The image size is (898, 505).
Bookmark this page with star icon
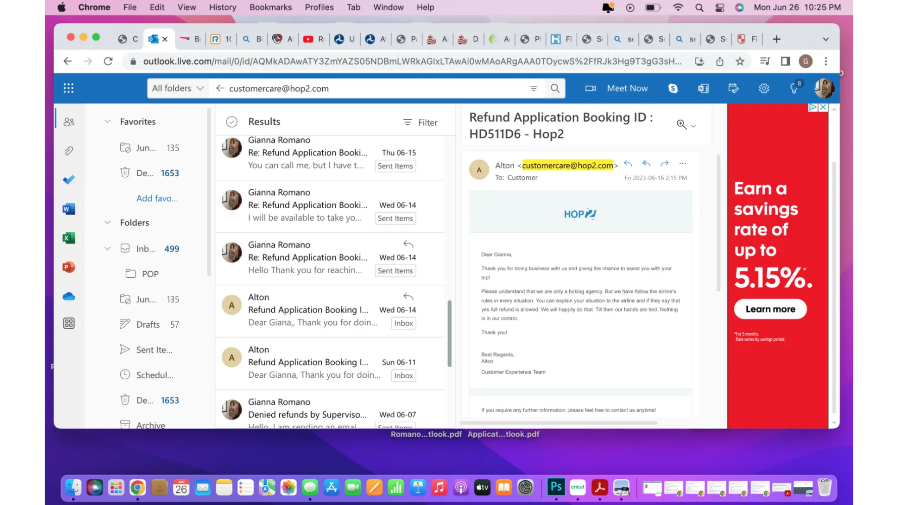click(x=740, y=61)
